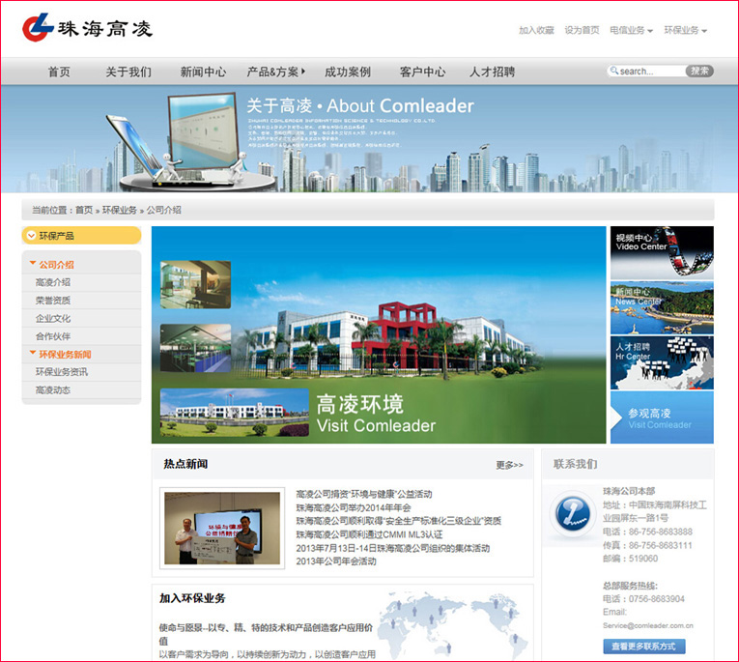The image size is (739, 662).
Task: Click the Service@comleader.com.cn email
Action: [648, 625]
